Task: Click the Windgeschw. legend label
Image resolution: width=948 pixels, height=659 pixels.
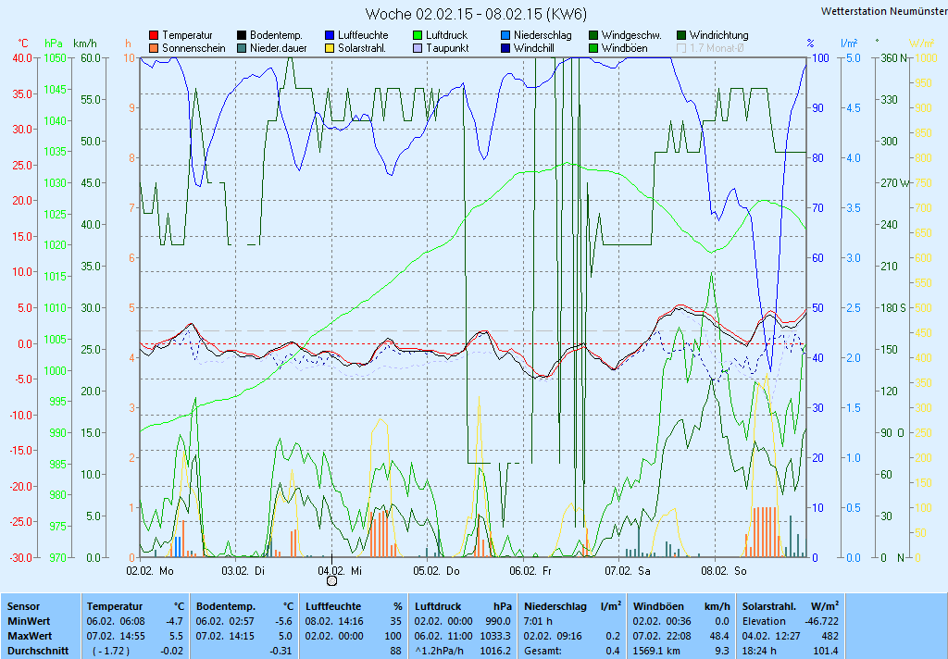Action: click(x=631, y=35)
